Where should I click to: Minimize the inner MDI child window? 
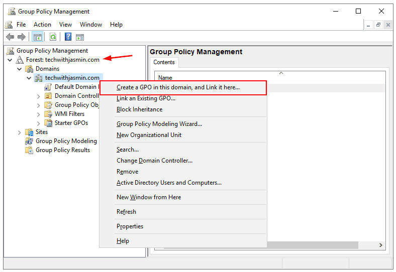tap(368, 25)
